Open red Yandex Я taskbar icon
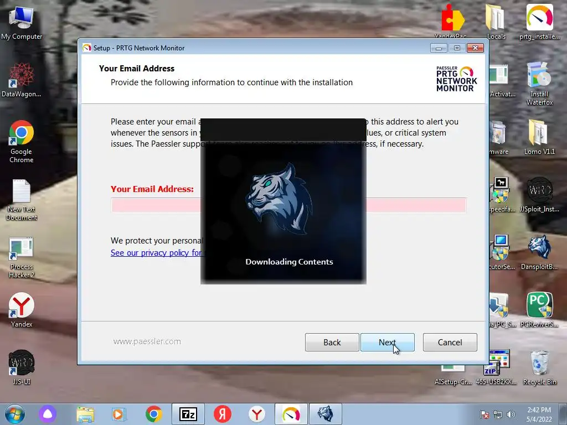The image size is (567, 425). (x=223, y=414)
